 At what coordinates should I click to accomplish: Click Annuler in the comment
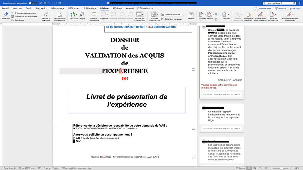[237, 80]
